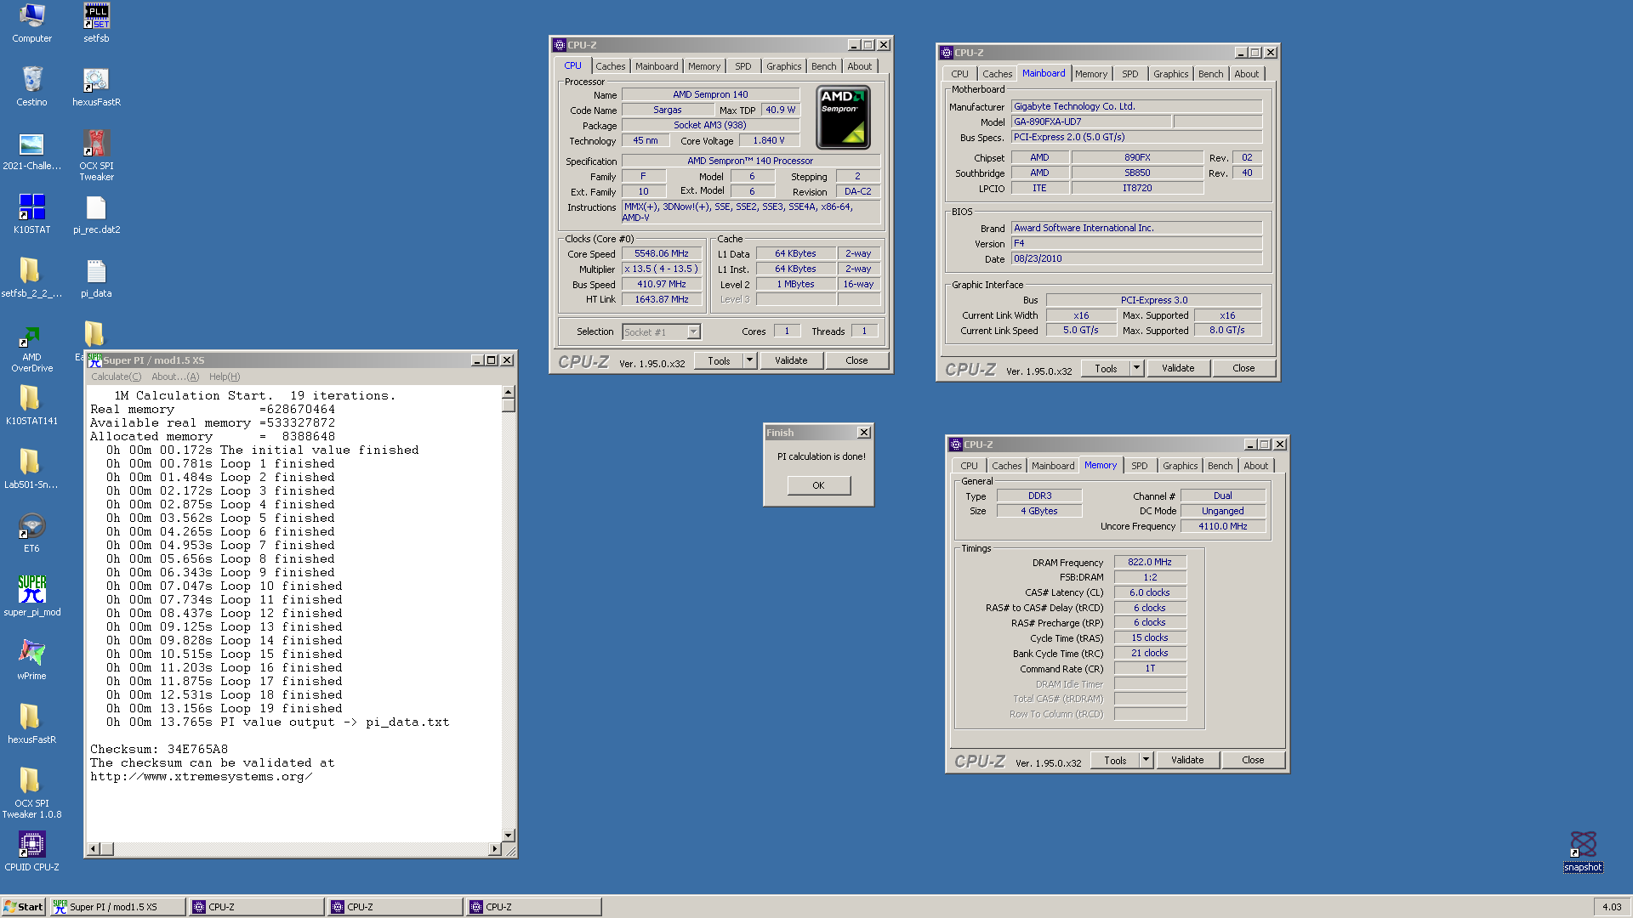Open Bench tab in the CPU tab window
1633x918 pixels.
coord(823,66)
